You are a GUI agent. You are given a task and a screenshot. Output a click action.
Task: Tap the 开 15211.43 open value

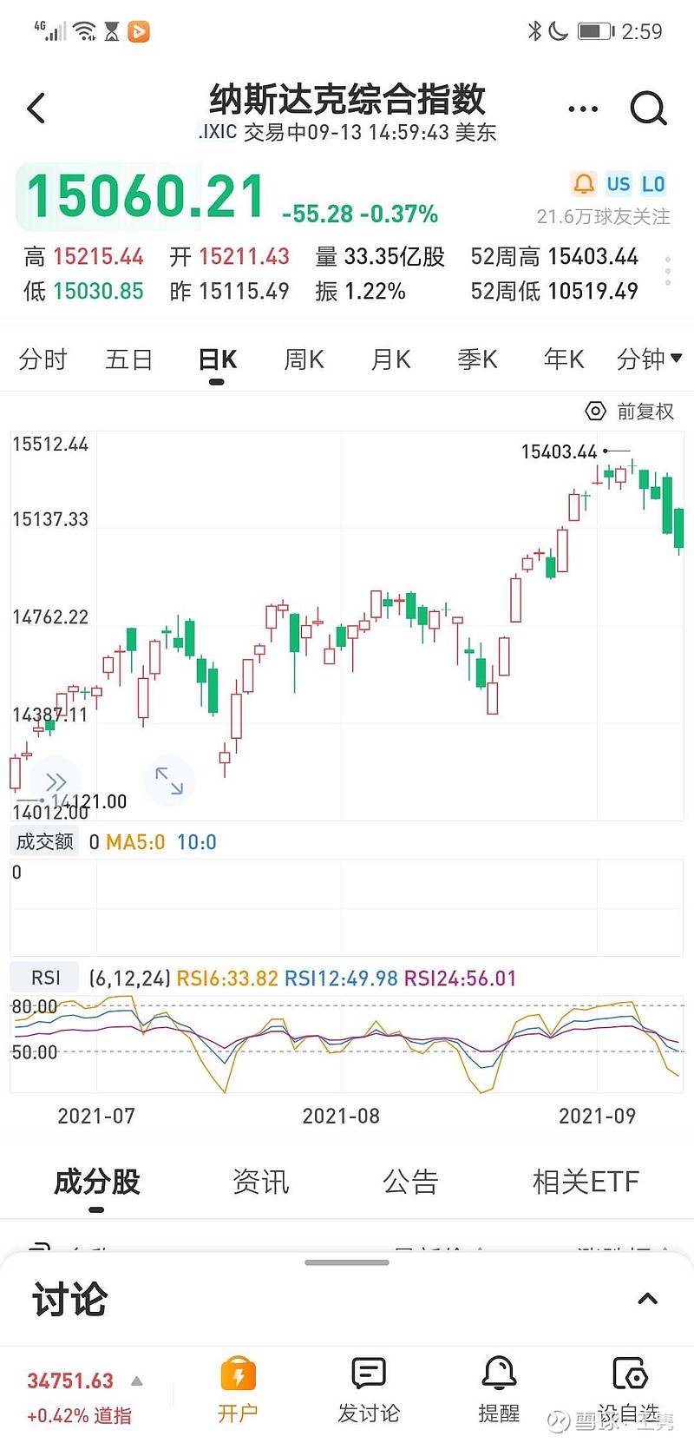click(x=230, y=256)
